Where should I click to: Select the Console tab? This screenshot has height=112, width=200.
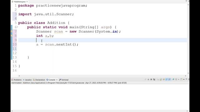[x=51, y=80]
